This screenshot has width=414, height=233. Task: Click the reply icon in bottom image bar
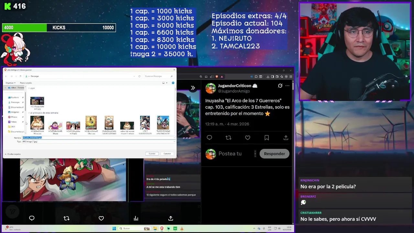32,218
